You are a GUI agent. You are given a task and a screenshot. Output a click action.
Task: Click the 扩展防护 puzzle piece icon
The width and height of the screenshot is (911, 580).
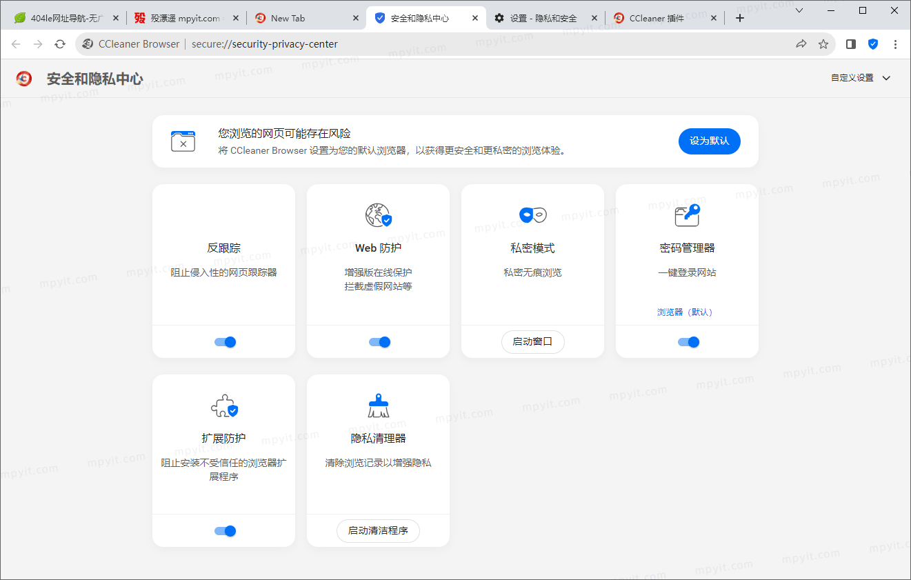point(223,406)
